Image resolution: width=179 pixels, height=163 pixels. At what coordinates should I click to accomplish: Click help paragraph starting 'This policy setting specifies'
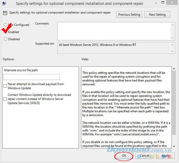[x=124, y=78]
